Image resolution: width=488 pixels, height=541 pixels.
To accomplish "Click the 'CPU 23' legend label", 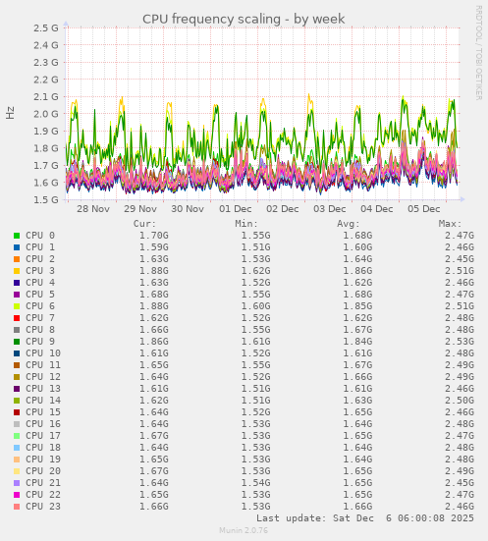I will [x=43, y=507].
